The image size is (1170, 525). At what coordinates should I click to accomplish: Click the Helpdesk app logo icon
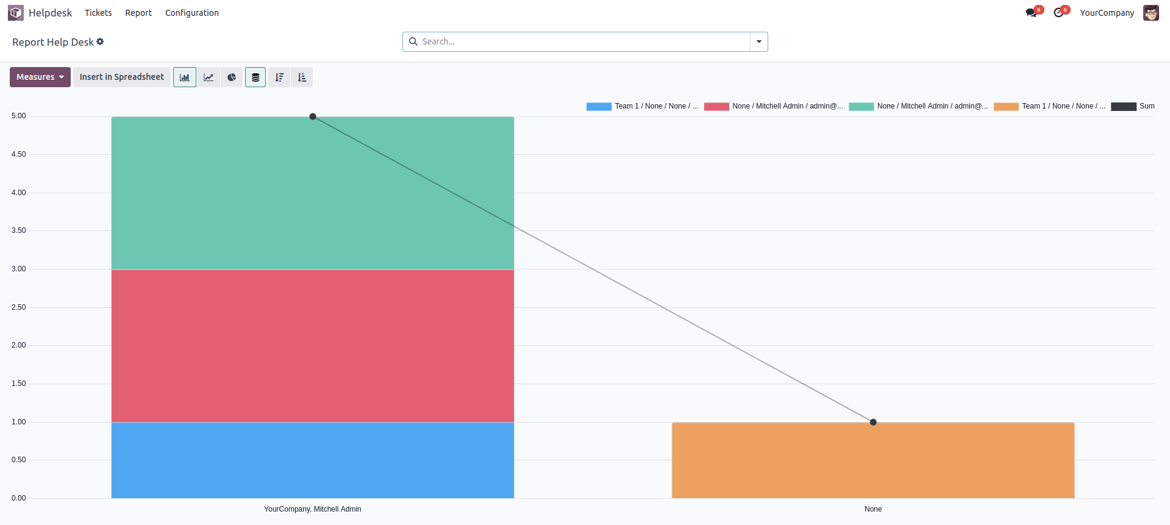(x=16, y=13)
